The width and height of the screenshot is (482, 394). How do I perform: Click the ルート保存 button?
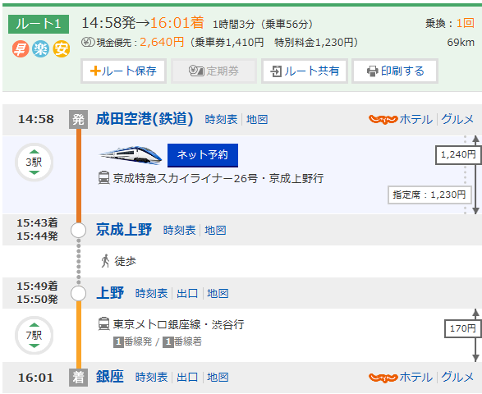(x=123, y=71)
